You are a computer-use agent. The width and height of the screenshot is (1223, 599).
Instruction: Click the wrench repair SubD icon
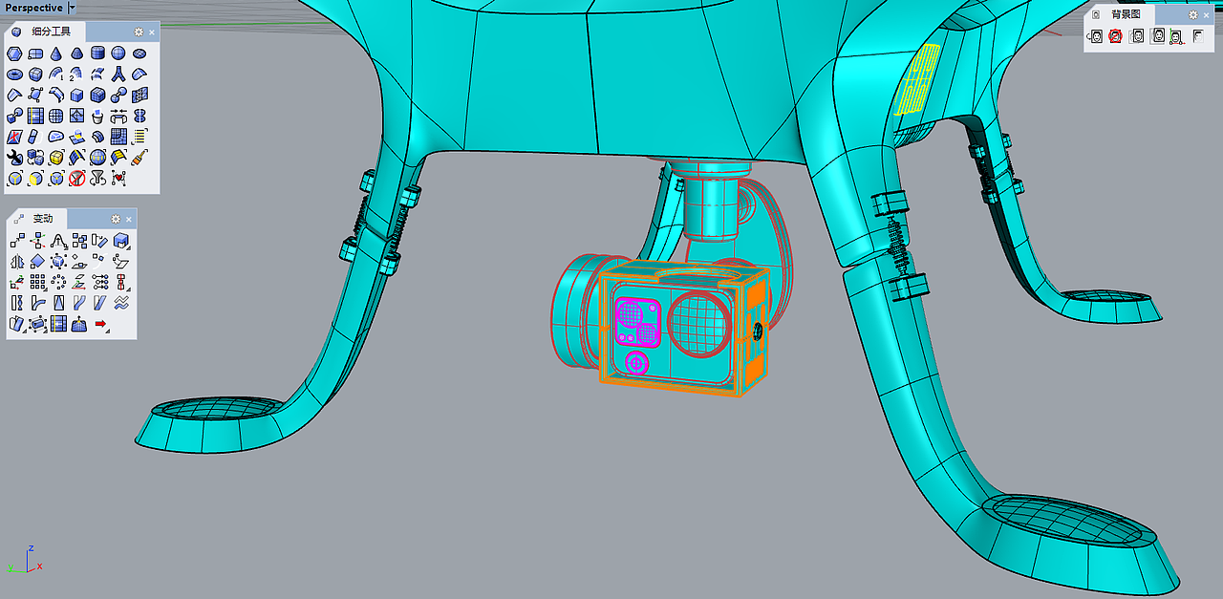(13, 157)
